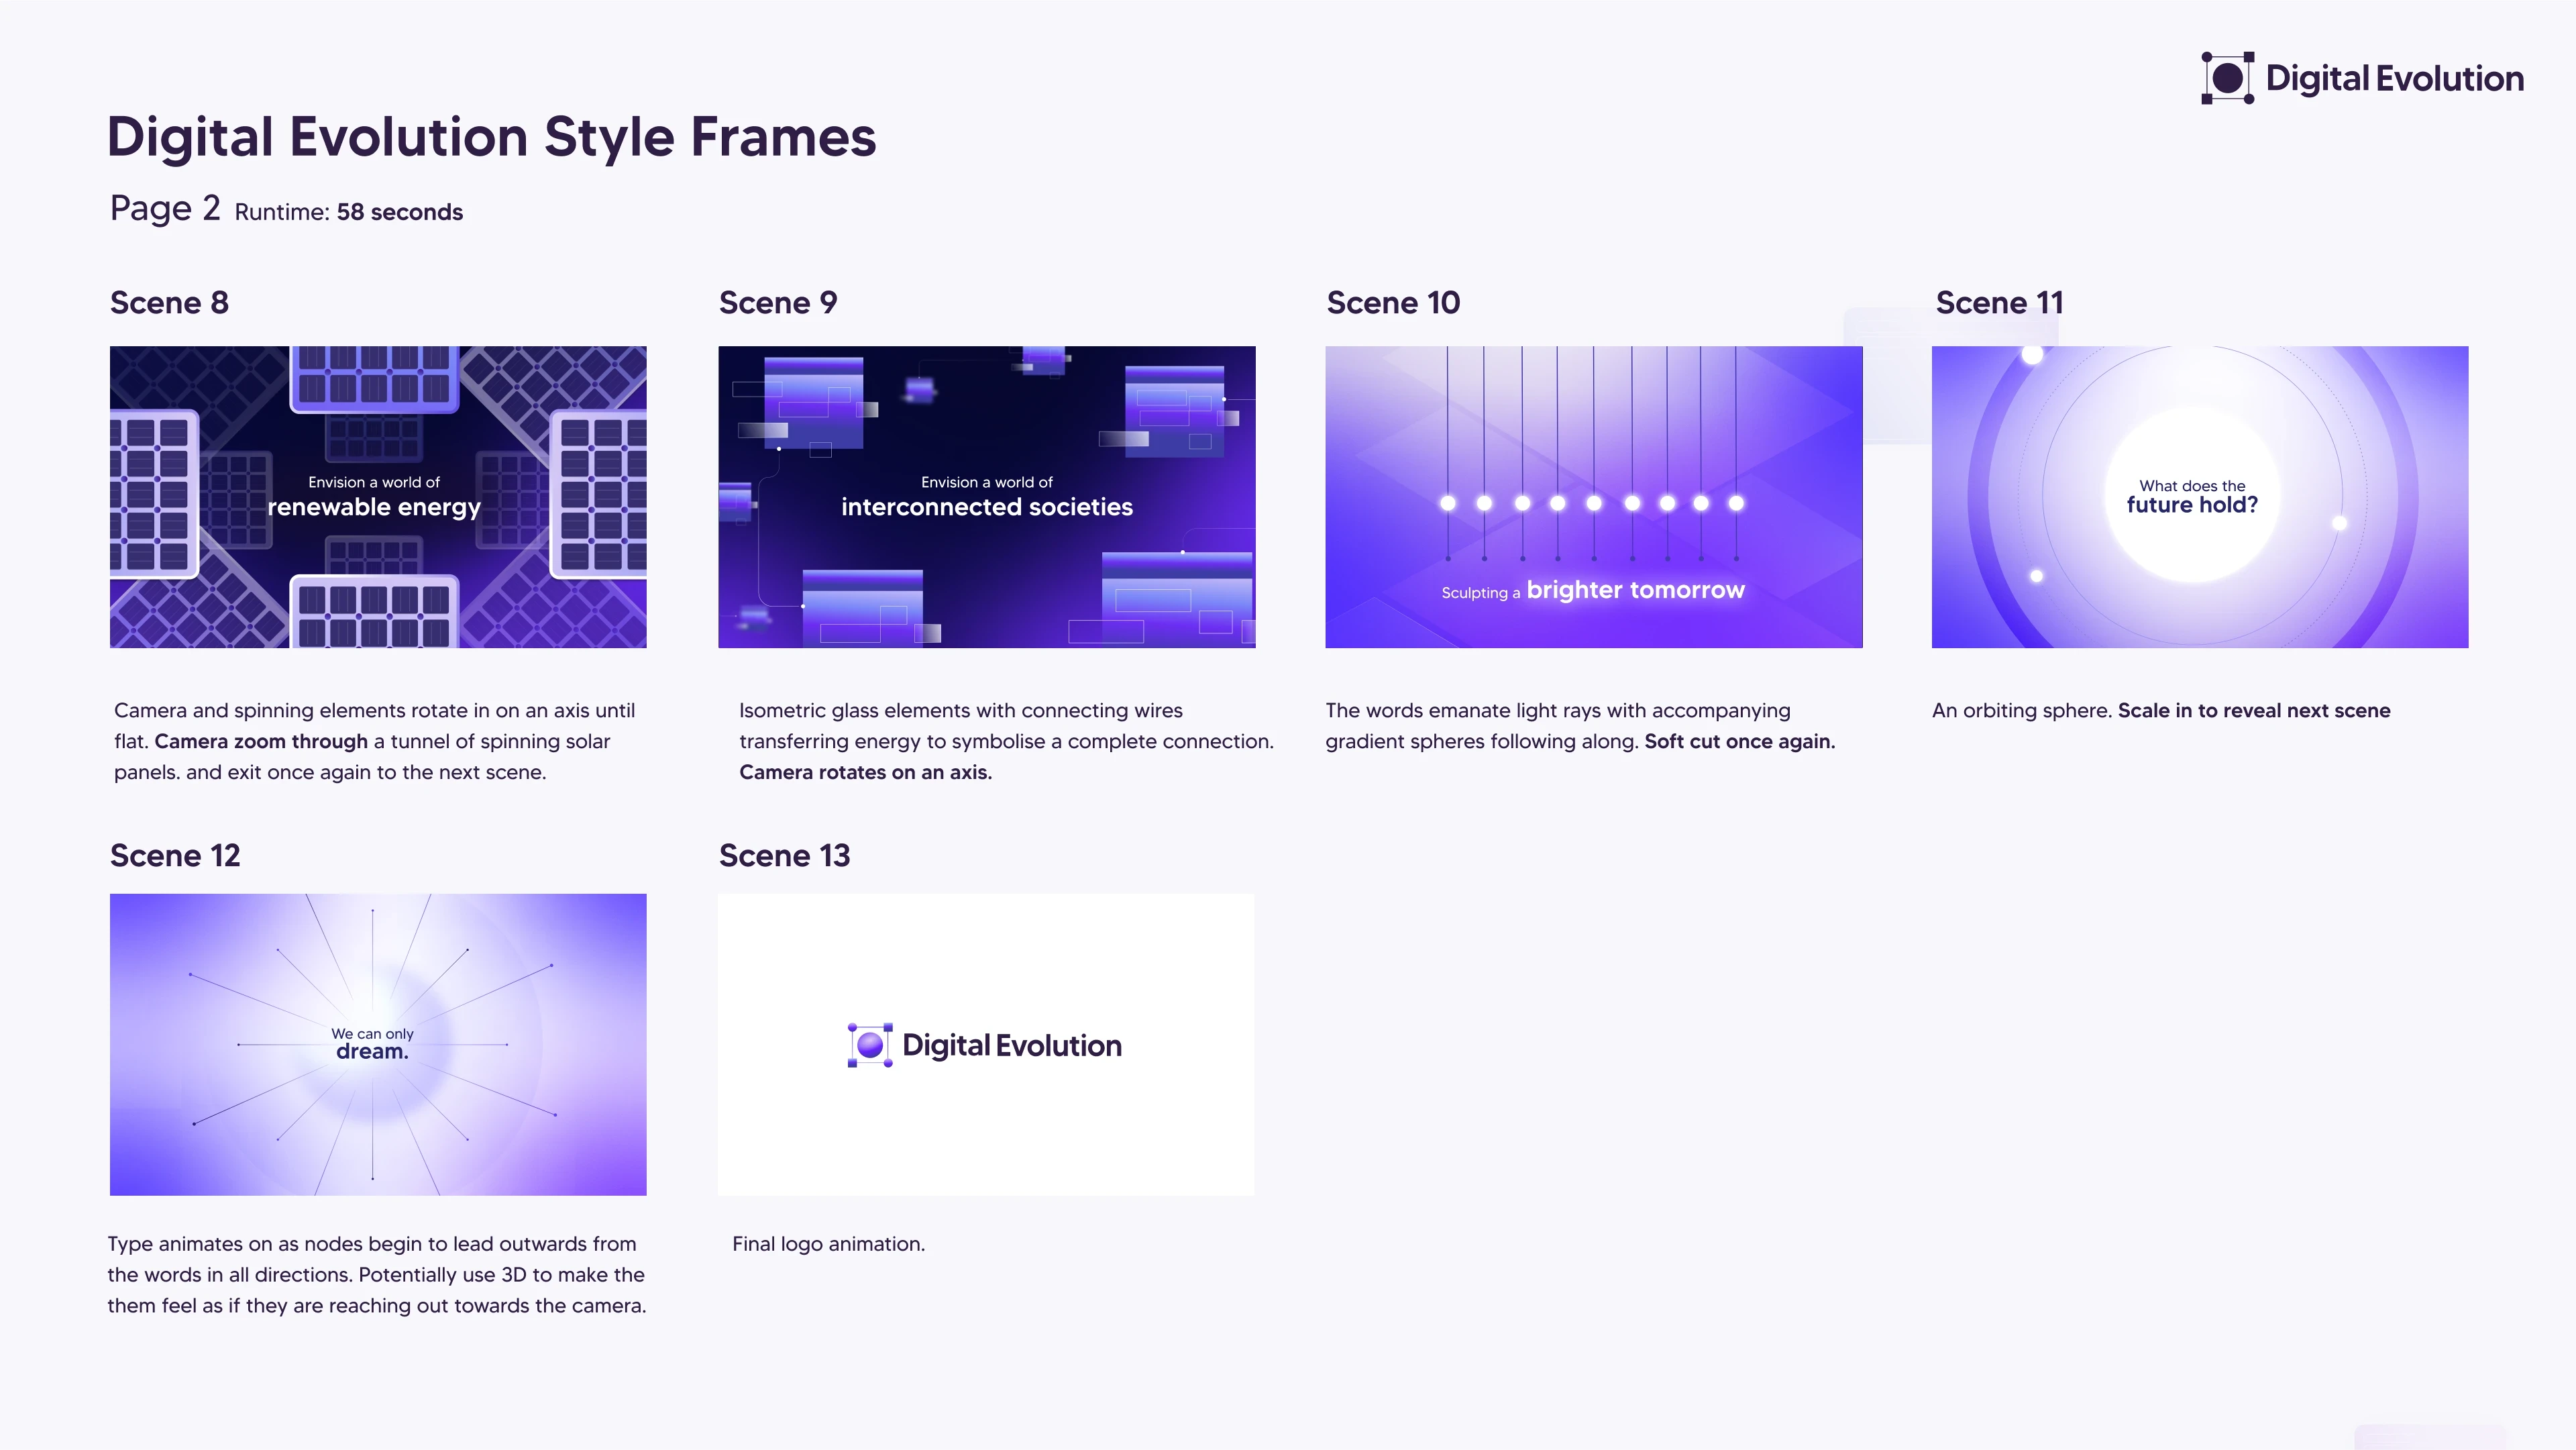
Task: Click the 'Final logo animation.' caption
Action: [828, 1243]
